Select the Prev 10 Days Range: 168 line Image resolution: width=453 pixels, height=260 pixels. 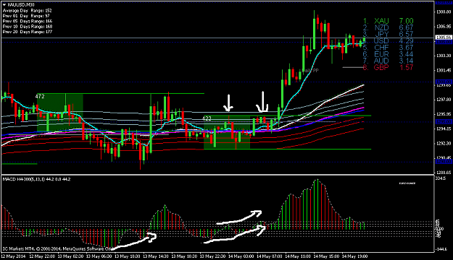[x=28, y=27]
